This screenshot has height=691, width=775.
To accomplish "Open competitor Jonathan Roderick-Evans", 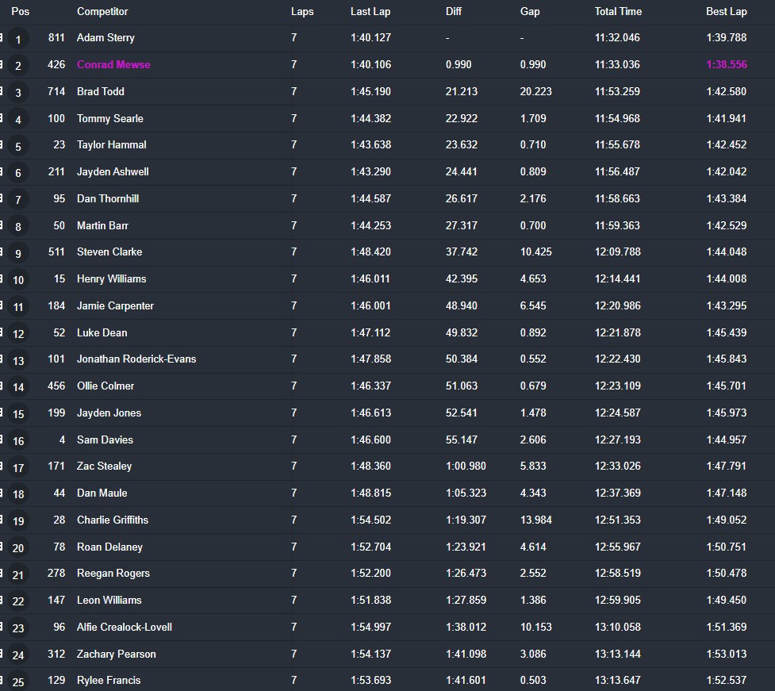I will click(x=136, y=359).
